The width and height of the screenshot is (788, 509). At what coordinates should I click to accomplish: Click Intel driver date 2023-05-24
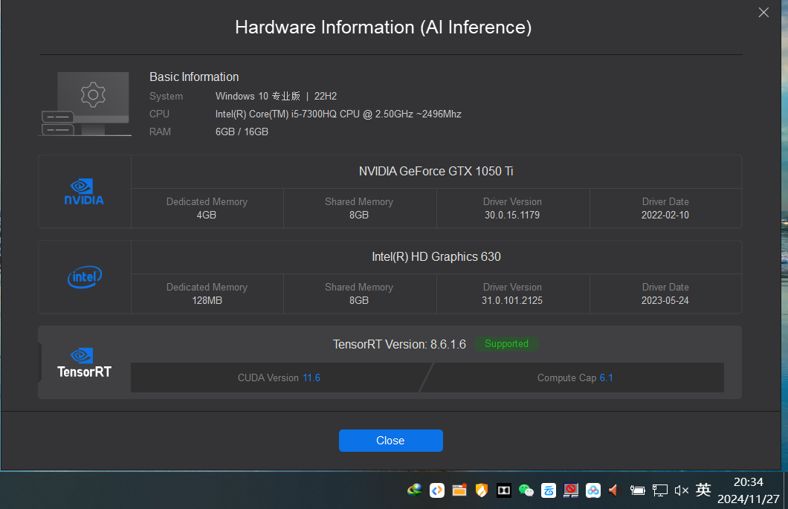(665, 300)
